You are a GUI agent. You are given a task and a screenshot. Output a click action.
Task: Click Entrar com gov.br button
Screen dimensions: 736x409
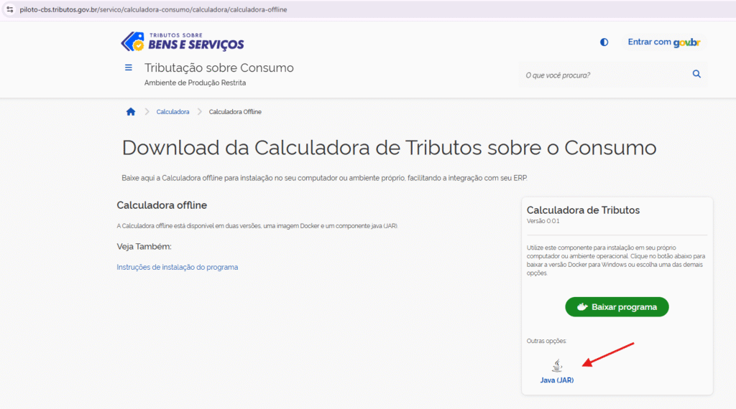point(663,42)
